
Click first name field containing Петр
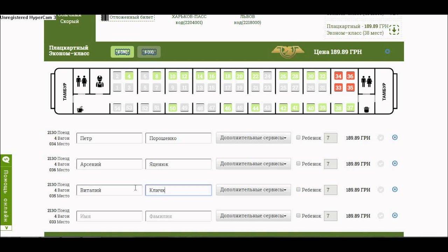coord(110,138)
